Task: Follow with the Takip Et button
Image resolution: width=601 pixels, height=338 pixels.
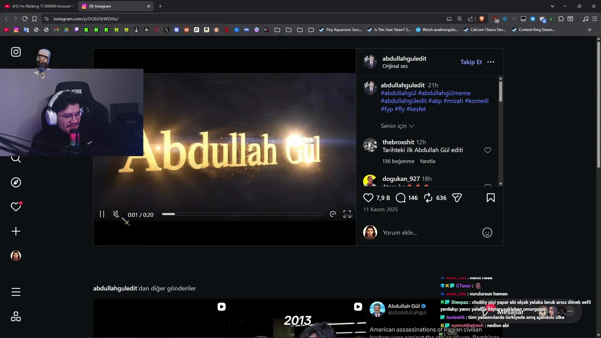Action: tap(471, 62)
